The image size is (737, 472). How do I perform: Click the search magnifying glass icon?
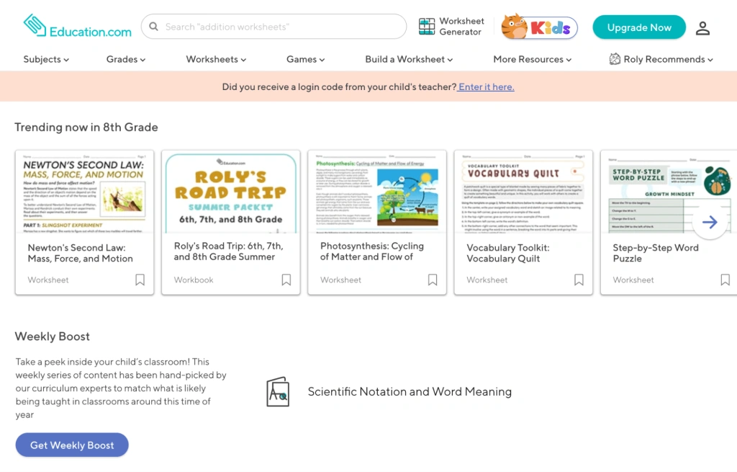153,27
